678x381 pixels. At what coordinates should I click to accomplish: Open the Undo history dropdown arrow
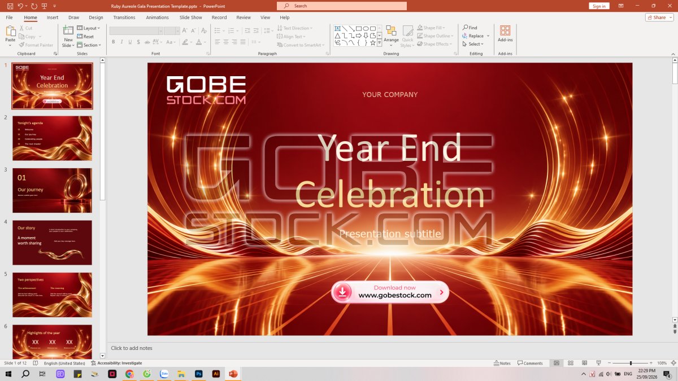click(x=26, y=6)
